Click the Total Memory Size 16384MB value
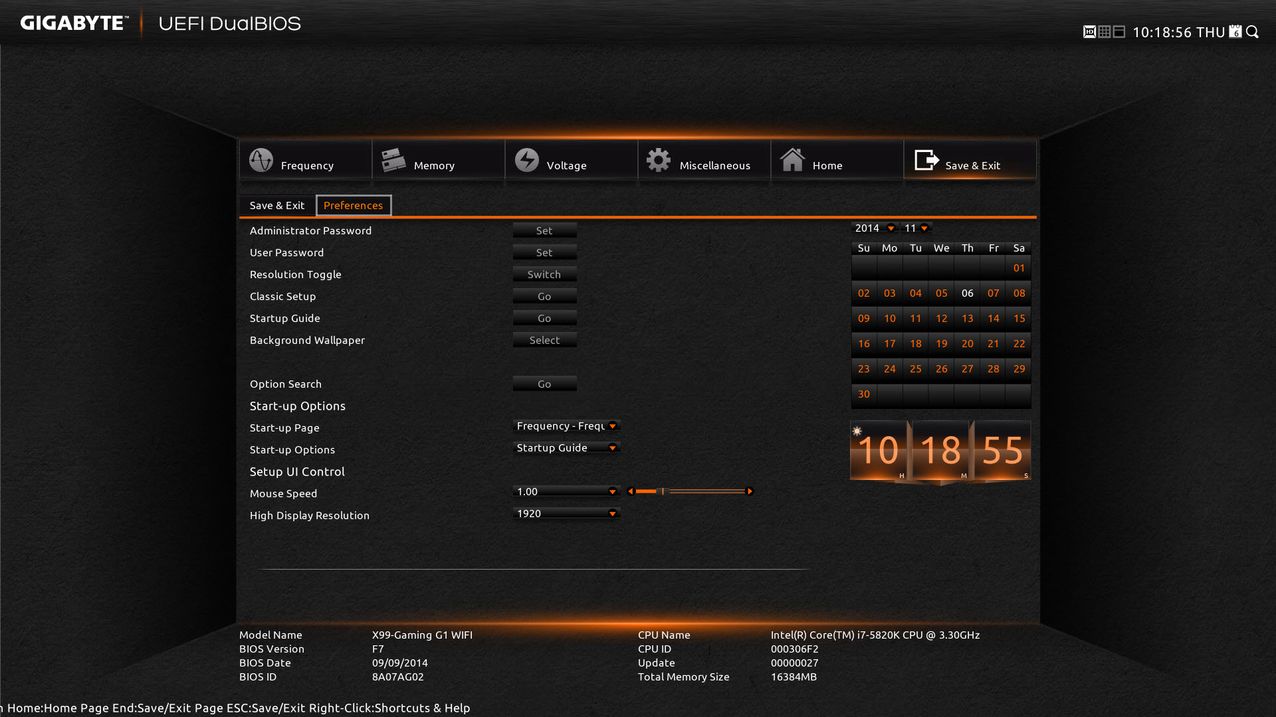 tap(794, 677)
